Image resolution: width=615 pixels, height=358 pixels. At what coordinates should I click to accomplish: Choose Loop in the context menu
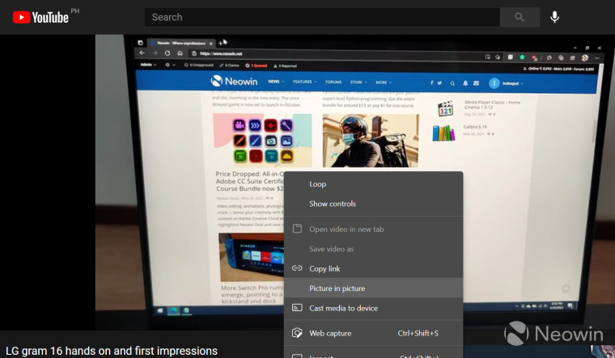tap(373, 184)
